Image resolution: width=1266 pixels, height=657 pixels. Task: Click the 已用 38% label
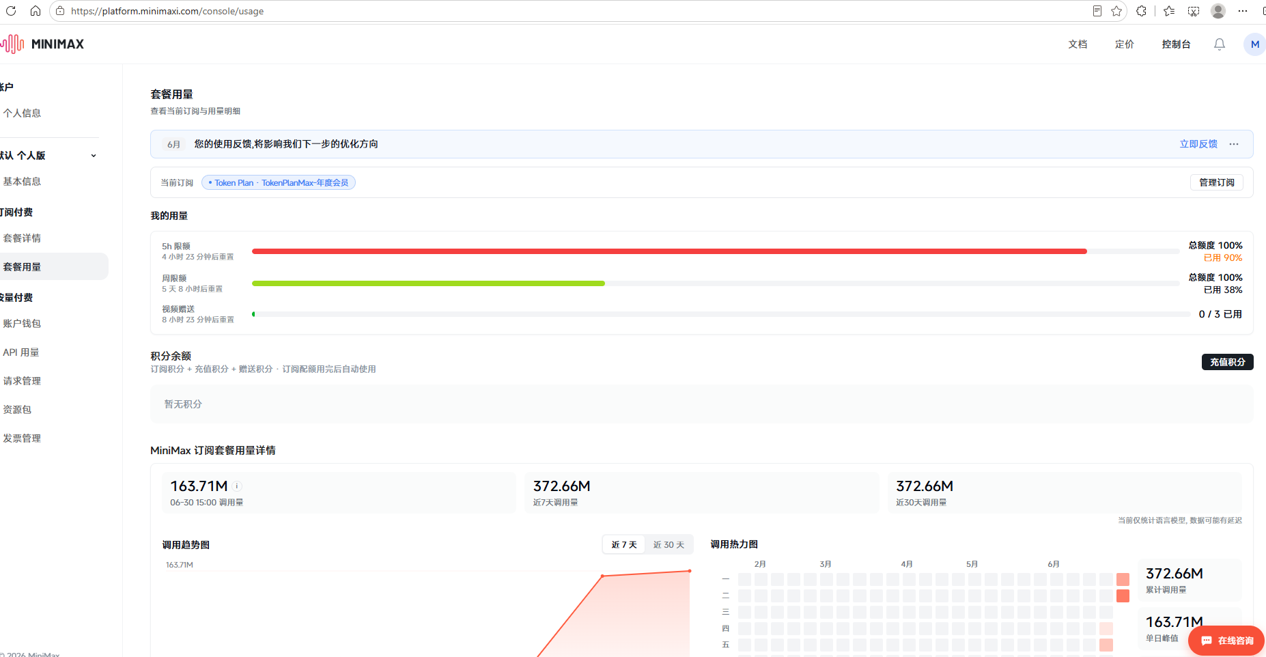(1223, 290)
